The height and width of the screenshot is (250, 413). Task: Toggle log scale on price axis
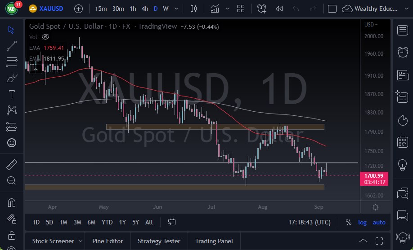[362, 222]
